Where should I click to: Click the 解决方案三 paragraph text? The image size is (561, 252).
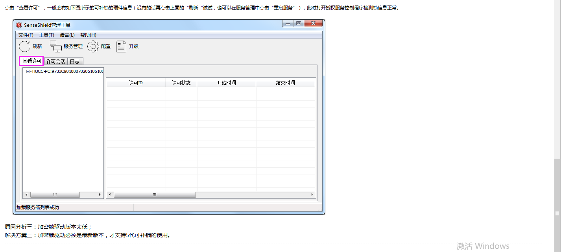88,235
